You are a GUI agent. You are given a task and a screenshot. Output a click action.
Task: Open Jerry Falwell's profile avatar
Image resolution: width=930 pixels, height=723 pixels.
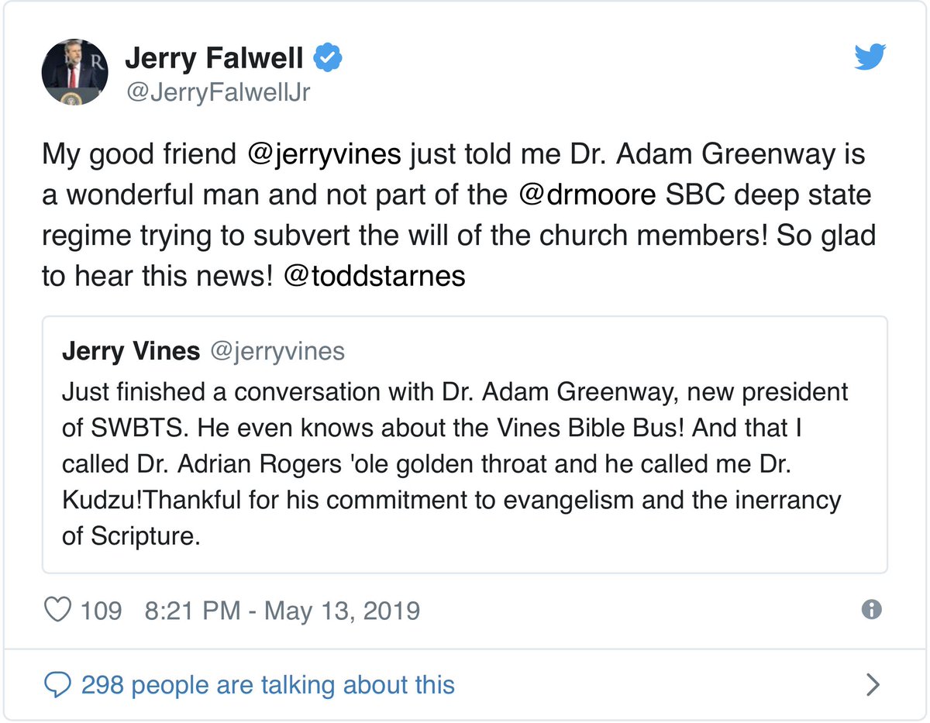pos(74,71)
